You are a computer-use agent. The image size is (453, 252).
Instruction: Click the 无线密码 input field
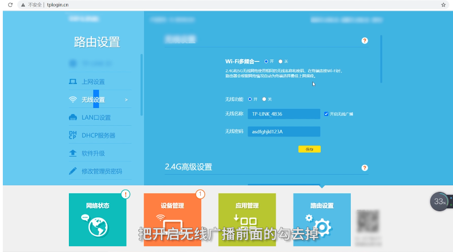pyautogui.click(x=284, y=132)
